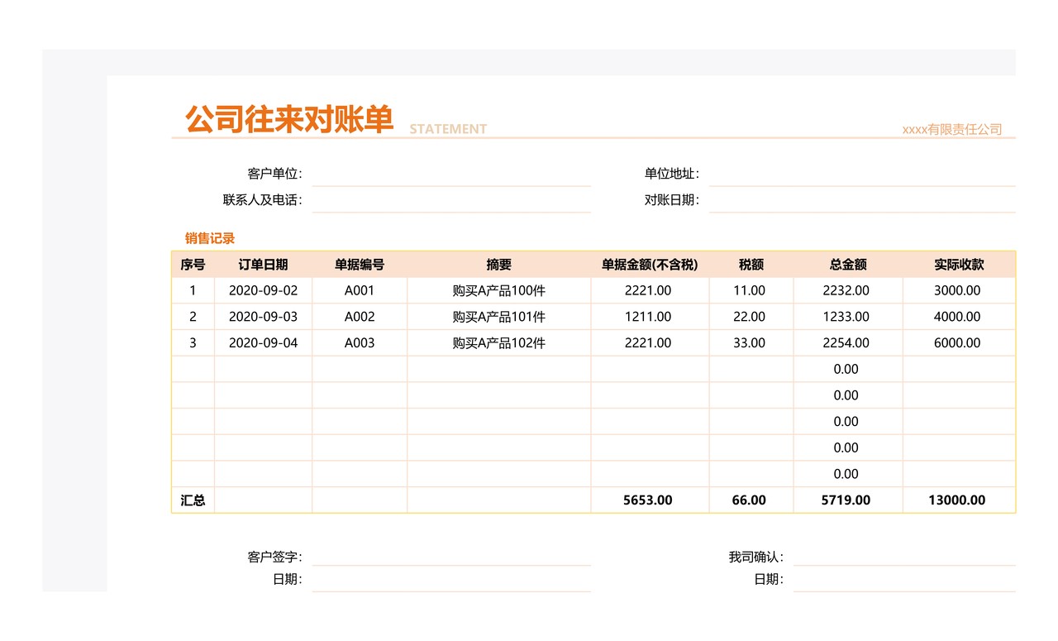1058x641 pixels.
Task: Select document number cell A001
Action: coord(360,291)
